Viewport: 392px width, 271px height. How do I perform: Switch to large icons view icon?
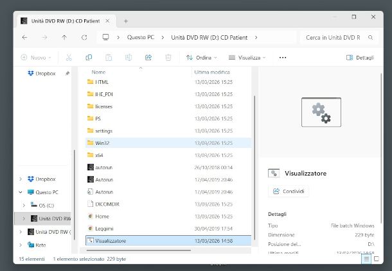click(376, 259)
